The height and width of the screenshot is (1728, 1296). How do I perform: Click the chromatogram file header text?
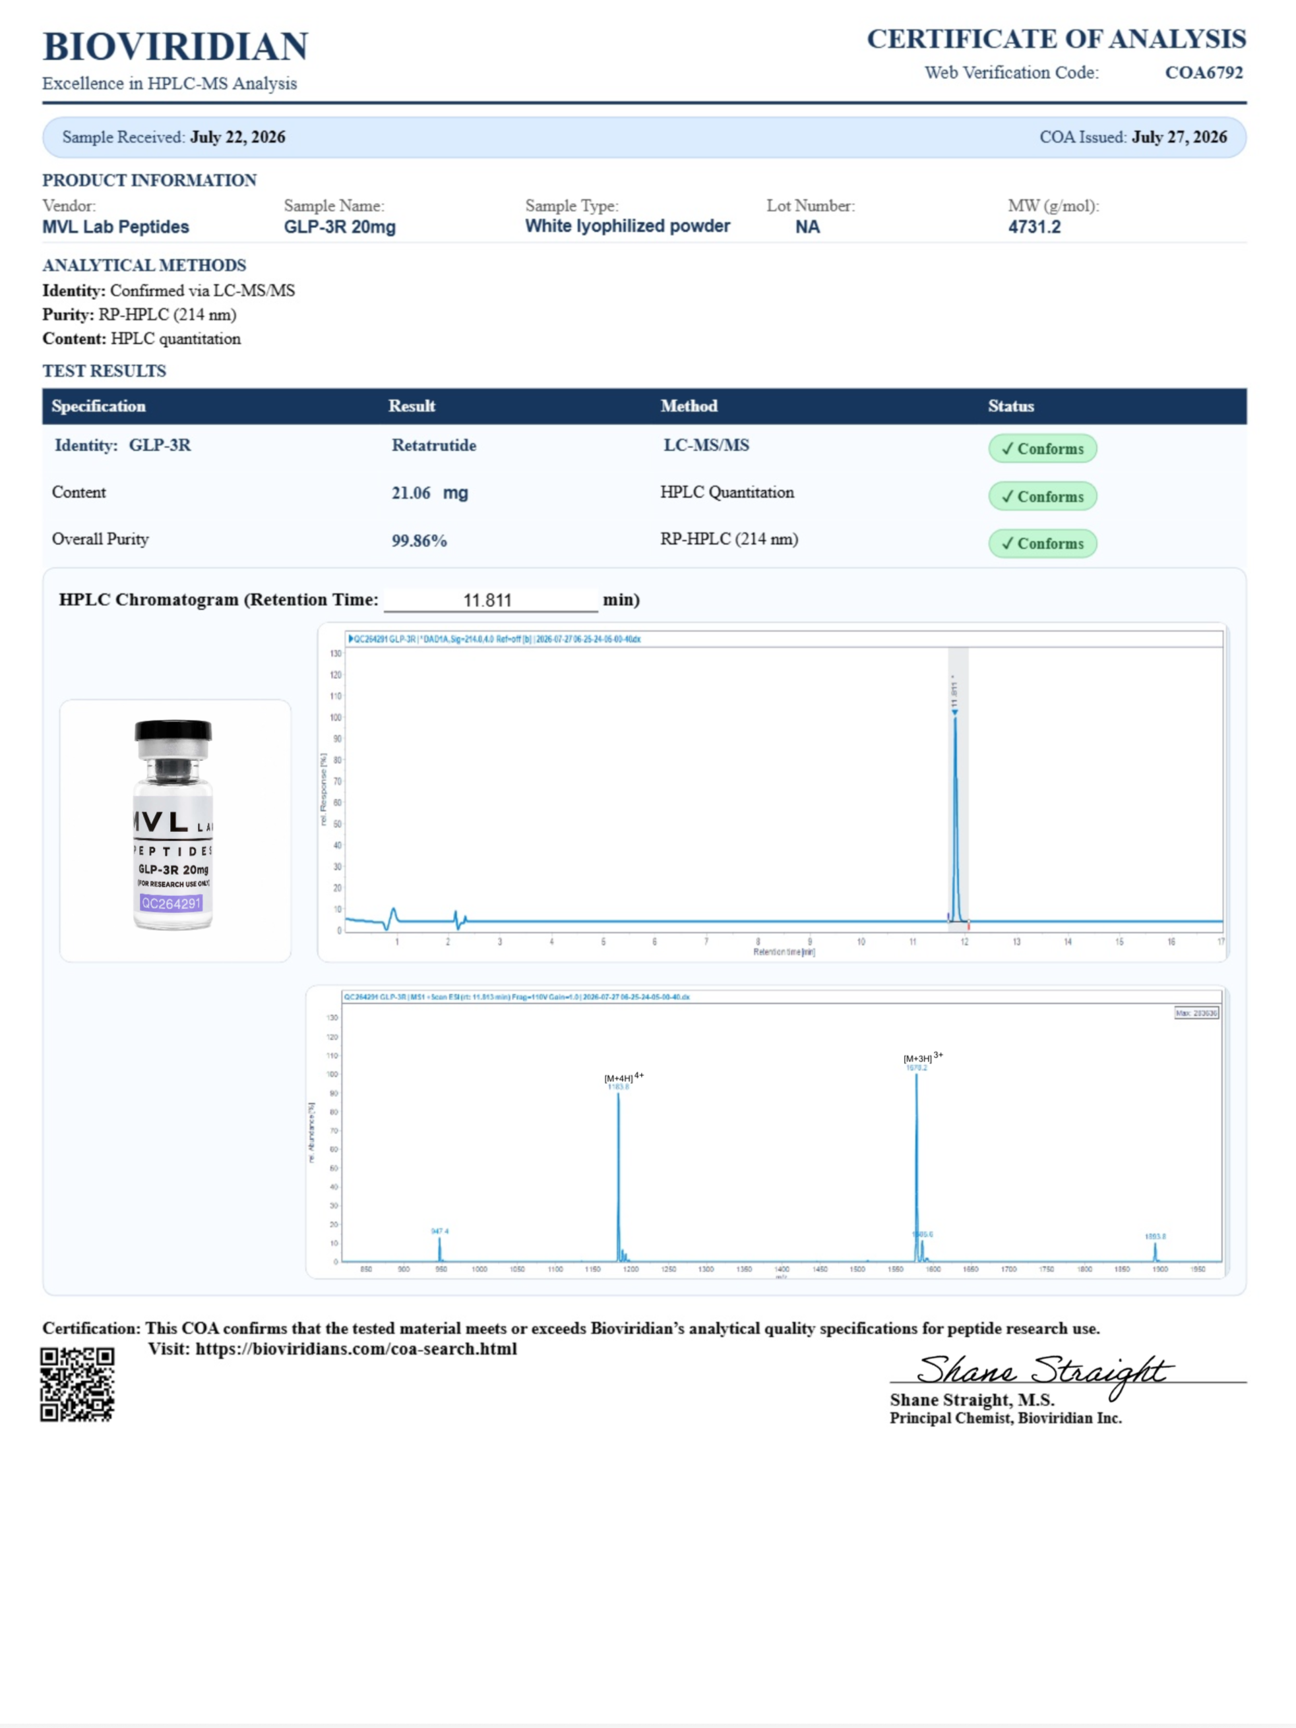pos(494,639)
